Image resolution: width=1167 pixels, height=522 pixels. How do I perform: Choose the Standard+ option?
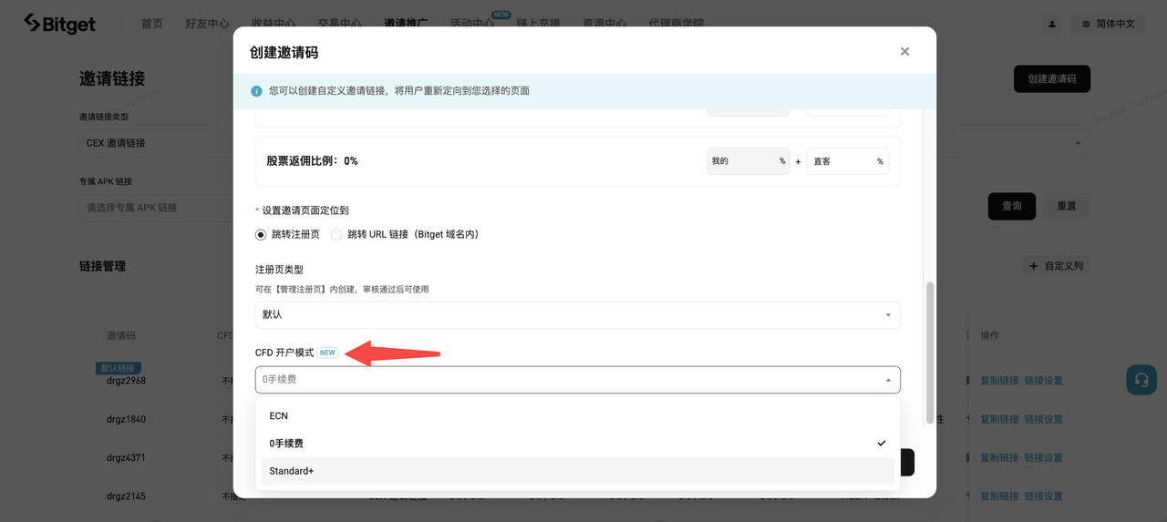point(577,471)
